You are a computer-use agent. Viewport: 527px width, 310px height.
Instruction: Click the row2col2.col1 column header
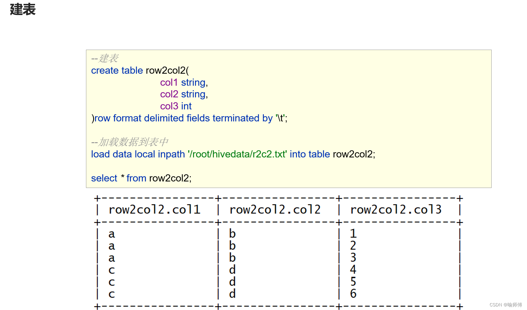click(x=154, y=210)
